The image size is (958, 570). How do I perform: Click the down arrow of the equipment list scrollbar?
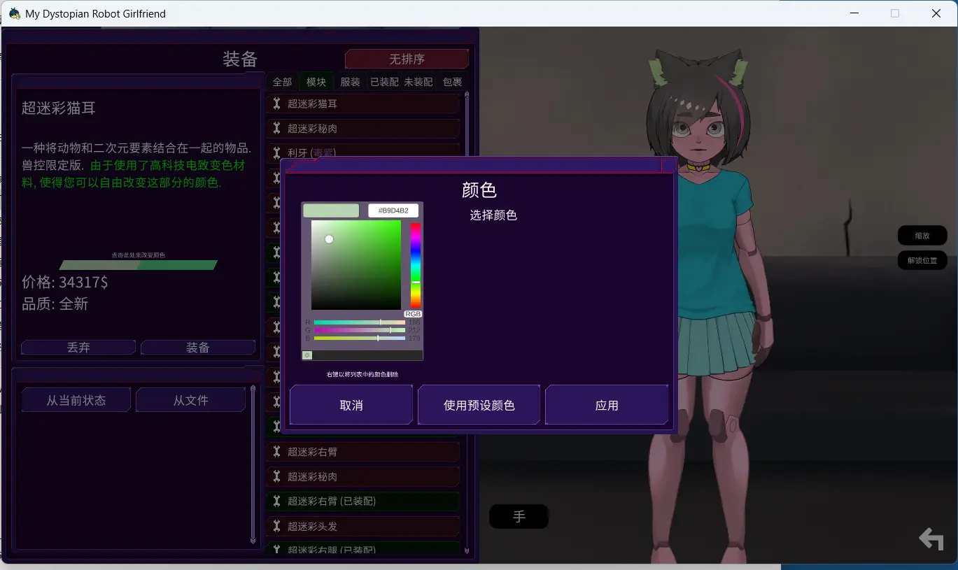click(467, 551)
